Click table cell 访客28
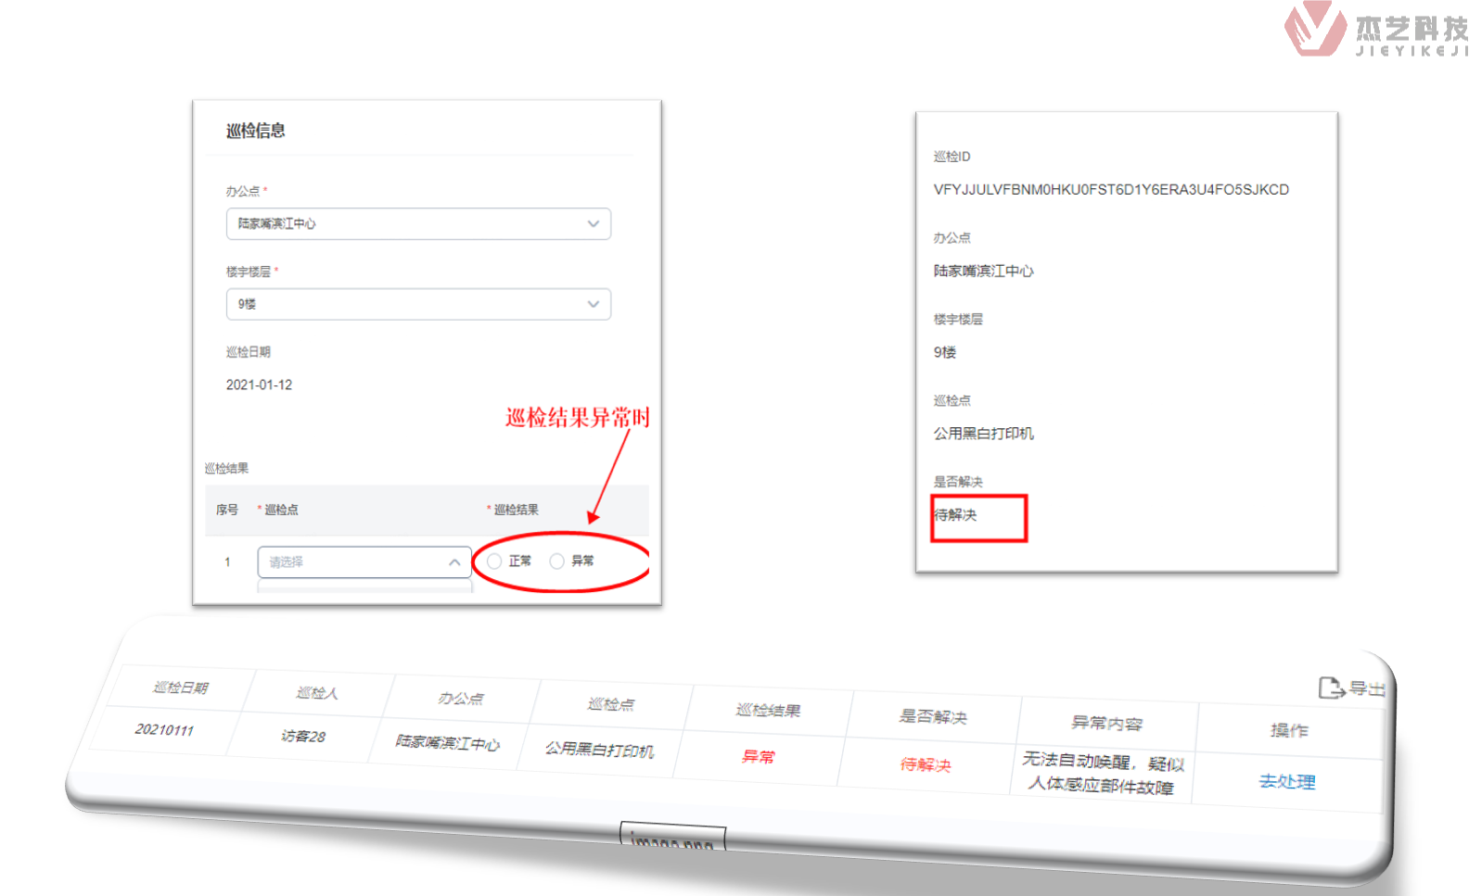This screenshot has height=896, width=1469. [302, 736]
